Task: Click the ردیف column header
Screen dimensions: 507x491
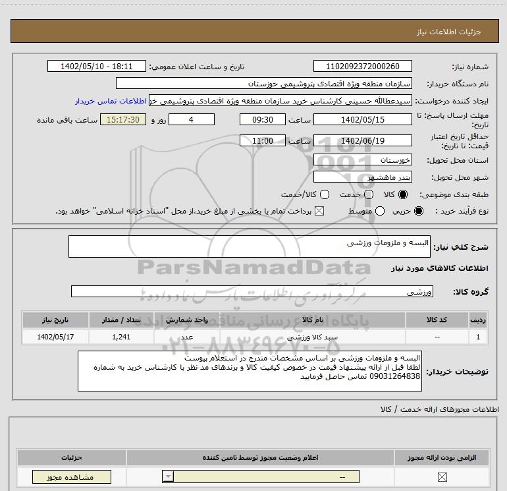Action: point(478,320)
